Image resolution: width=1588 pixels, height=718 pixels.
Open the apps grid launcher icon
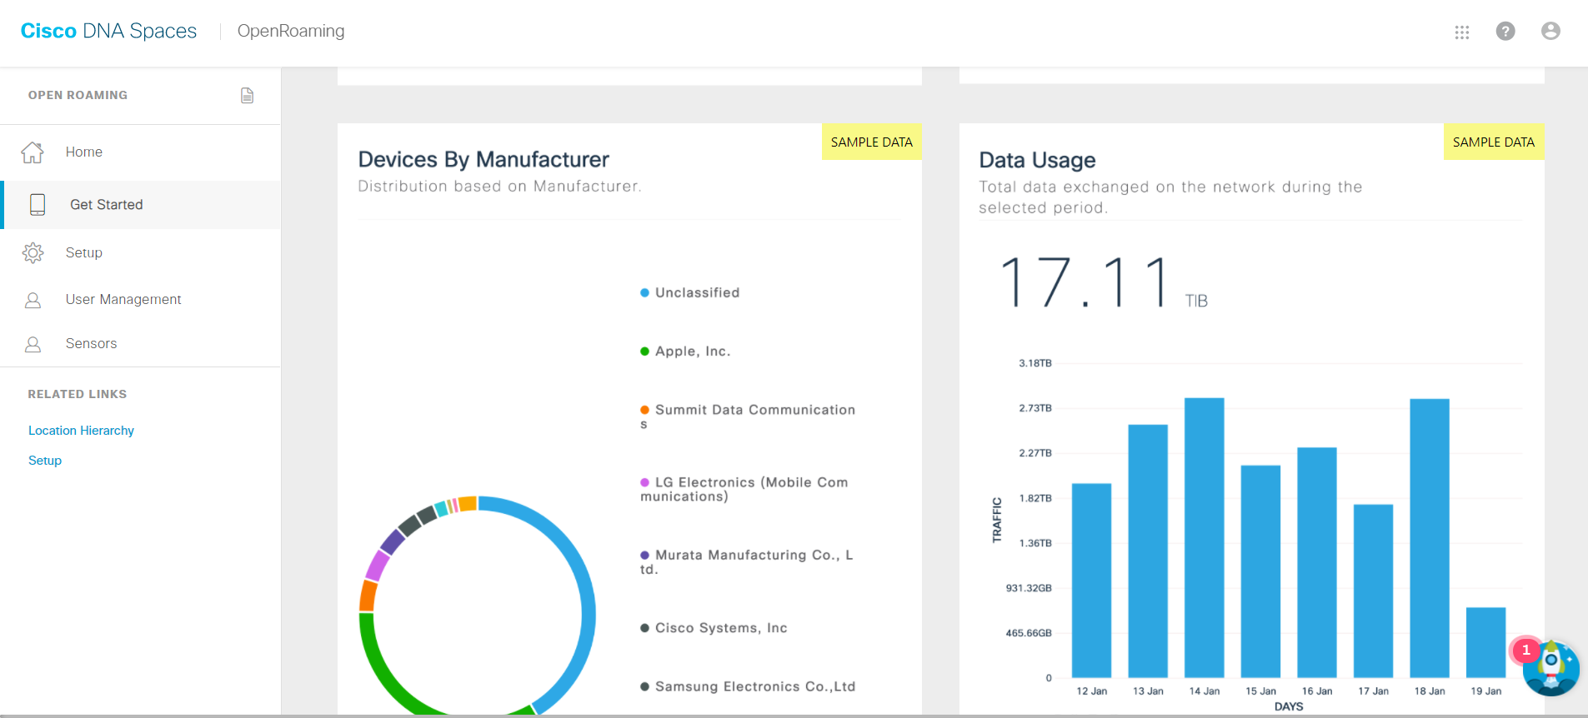(1462, 32)
